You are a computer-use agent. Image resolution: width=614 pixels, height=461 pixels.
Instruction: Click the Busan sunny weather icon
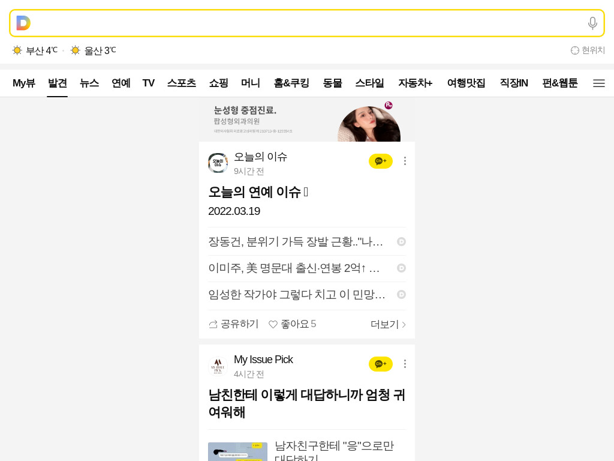click(x=17, y=50)
